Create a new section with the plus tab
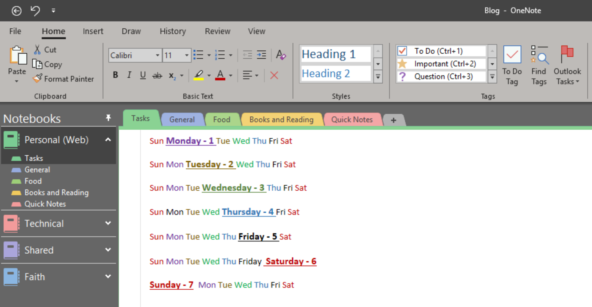 click(x=393, y=120)
